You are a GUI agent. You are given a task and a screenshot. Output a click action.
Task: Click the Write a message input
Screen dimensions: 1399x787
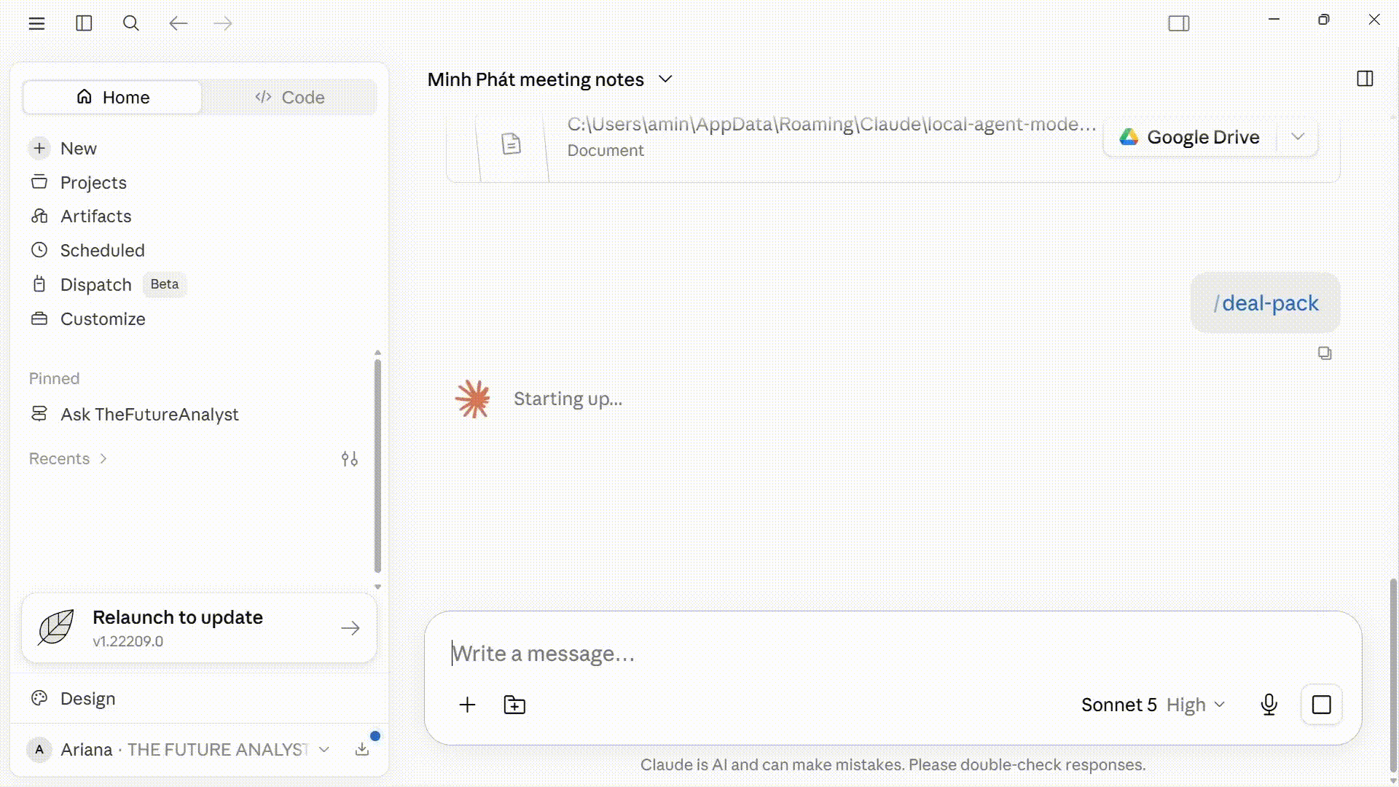coord(893,654)
